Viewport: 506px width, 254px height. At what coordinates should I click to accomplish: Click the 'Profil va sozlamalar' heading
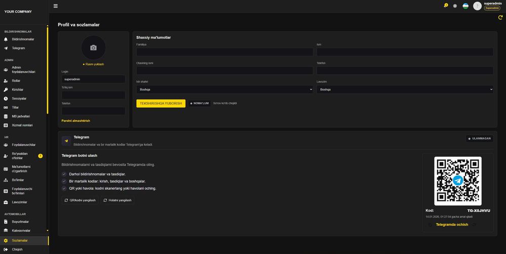[79, 25]
